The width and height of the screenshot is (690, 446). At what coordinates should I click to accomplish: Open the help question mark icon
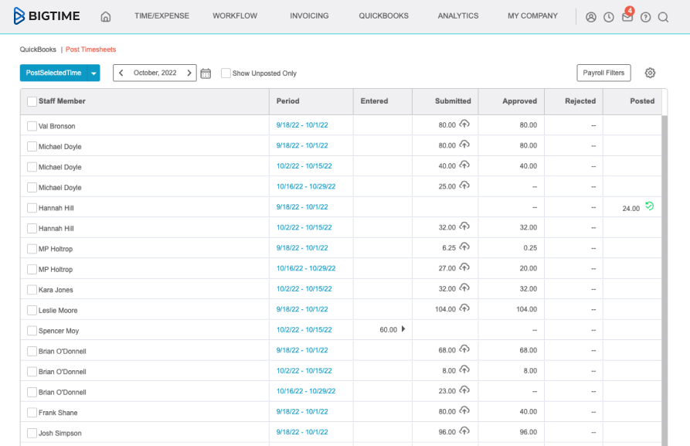[x=645, y=17]
